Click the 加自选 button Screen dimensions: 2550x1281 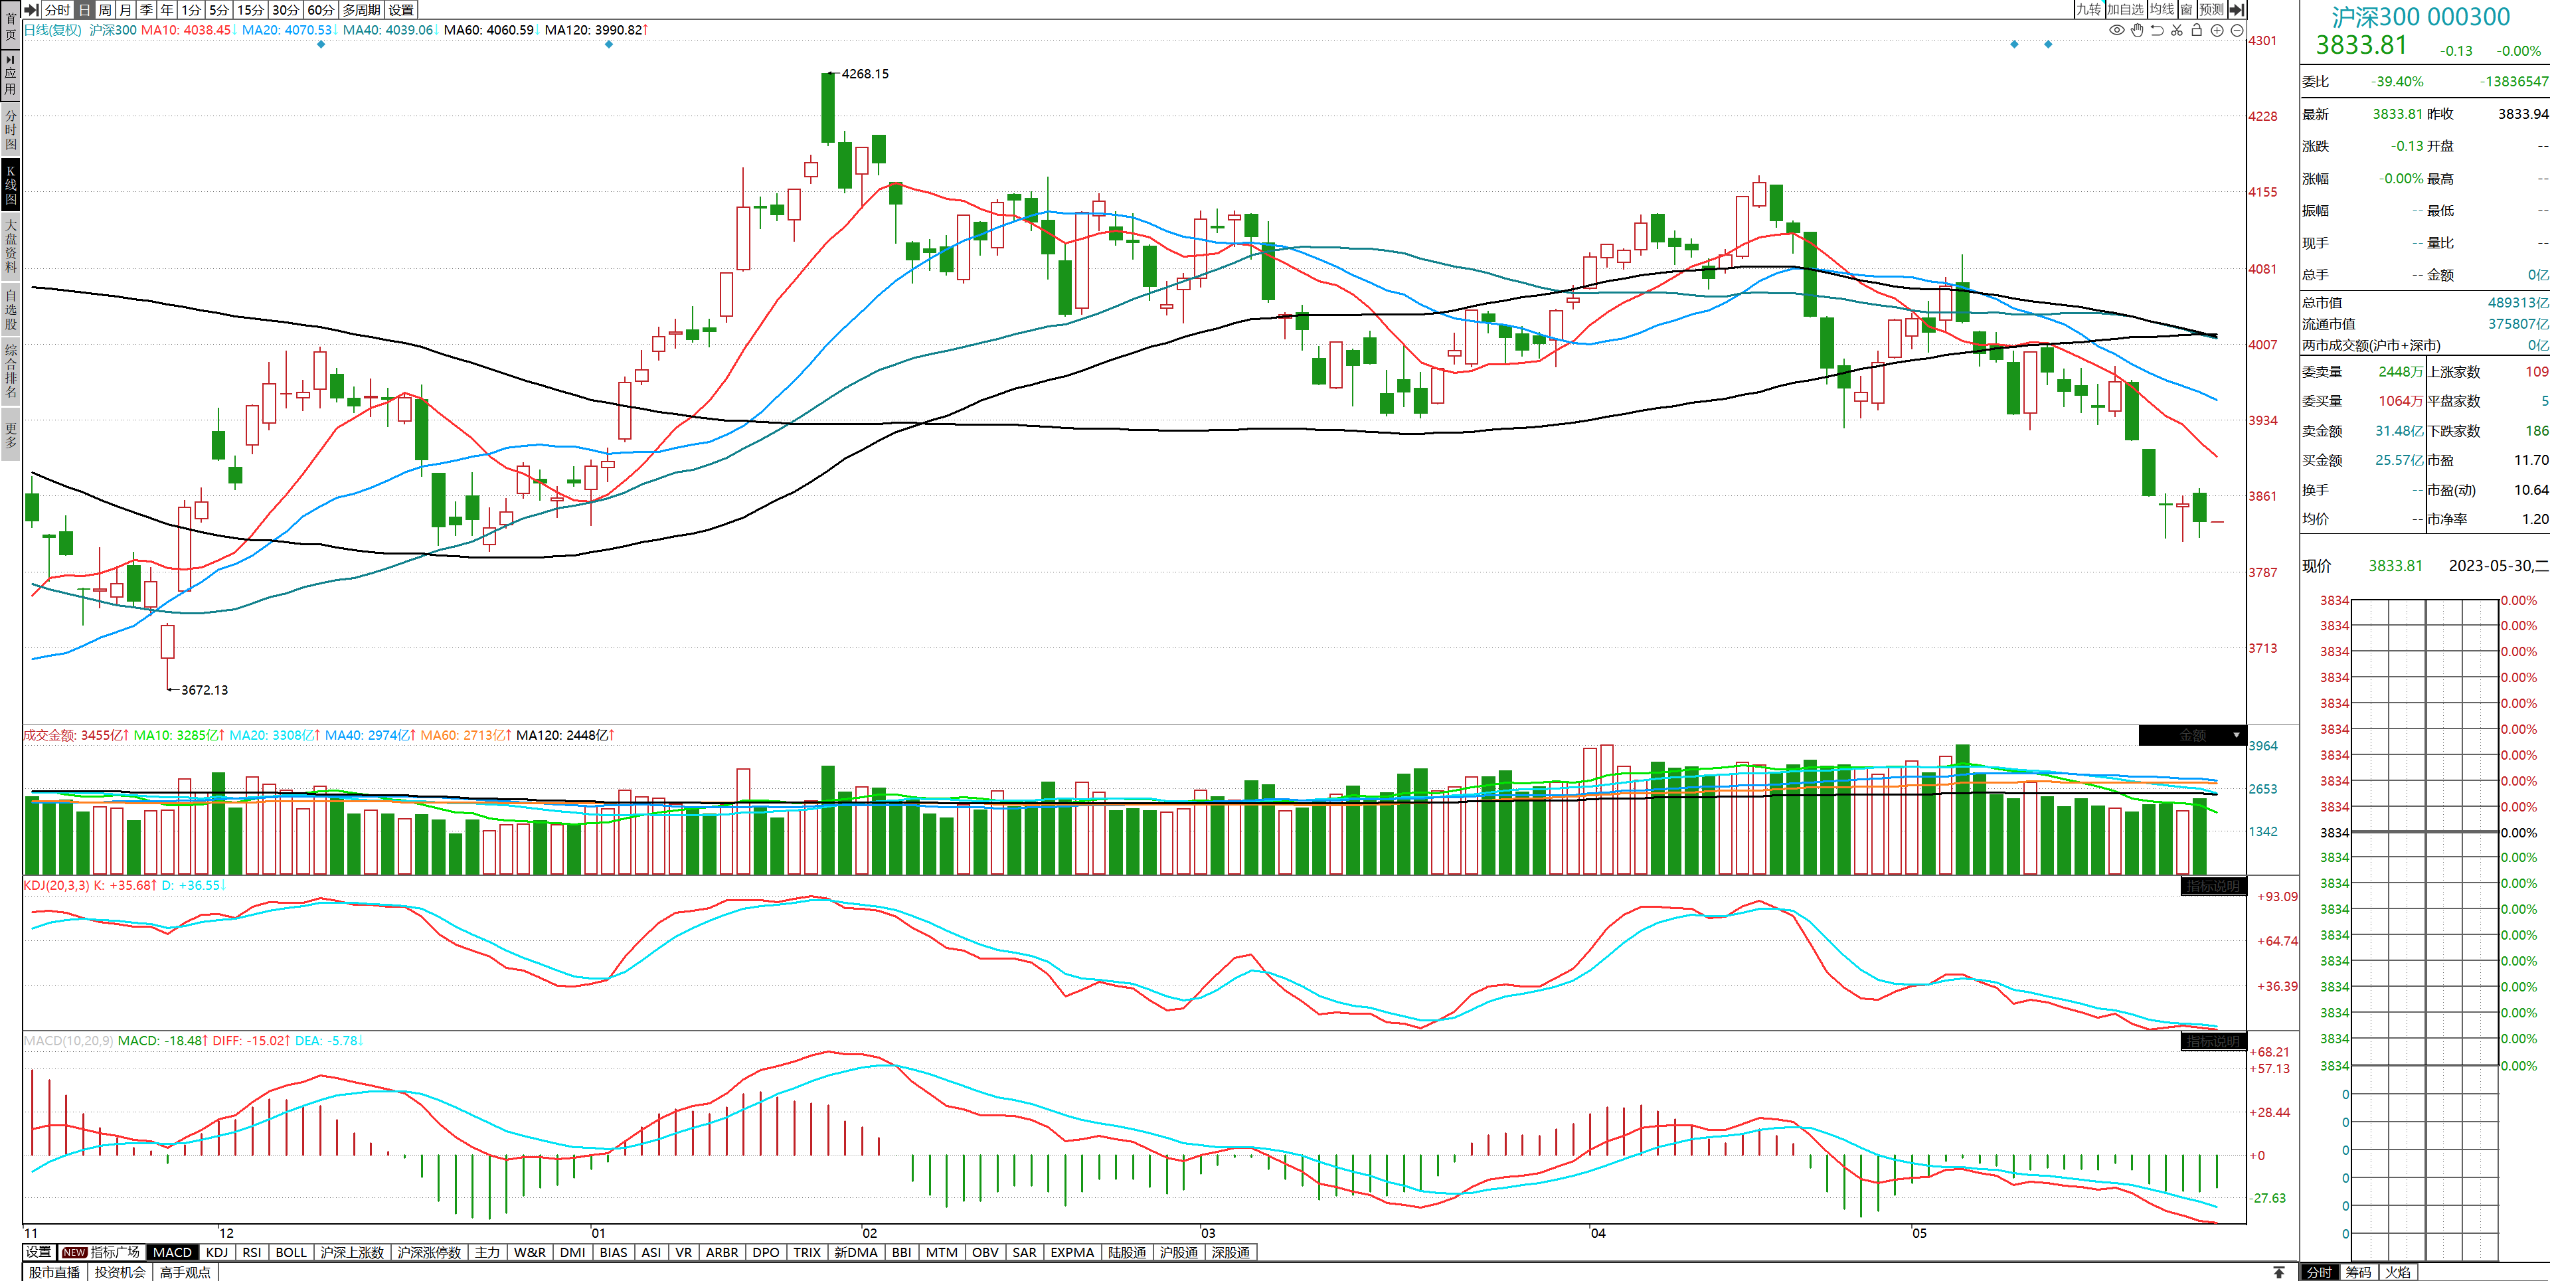coord(2124,9)
